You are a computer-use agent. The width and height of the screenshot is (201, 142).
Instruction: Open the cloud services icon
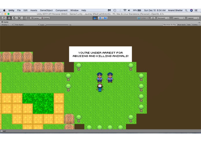[153, 18]
